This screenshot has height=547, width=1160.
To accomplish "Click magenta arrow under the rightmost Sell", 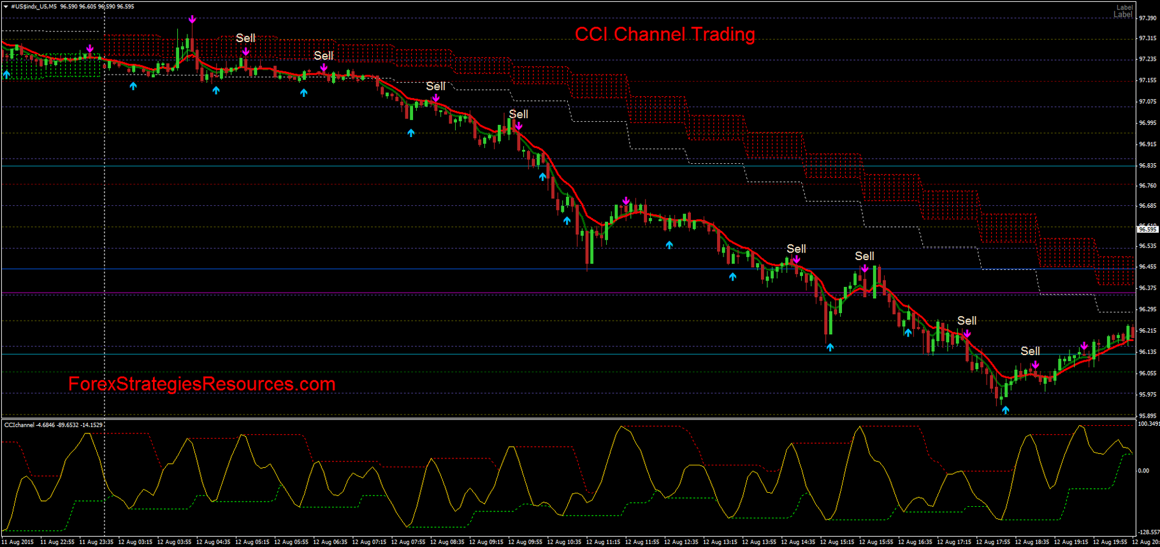I will pyautogui.click(x=1035, y=365).
